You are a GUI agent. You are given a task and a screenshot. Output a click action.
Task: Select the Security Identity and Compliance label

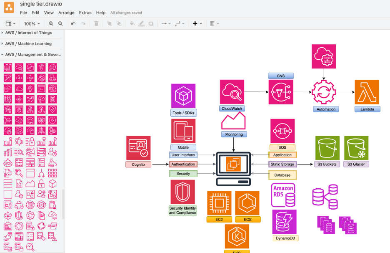(183, 210)
